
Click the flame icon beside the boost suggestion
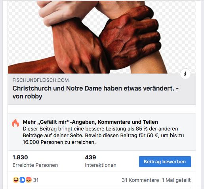pos(15,123)
